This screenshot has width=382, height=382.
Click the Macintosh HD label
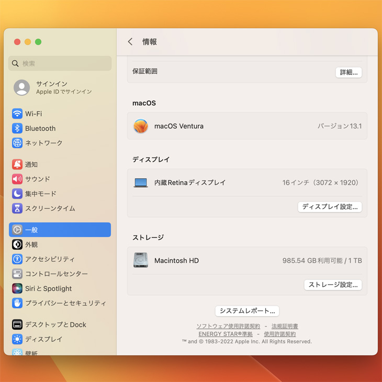pos(176,261)
